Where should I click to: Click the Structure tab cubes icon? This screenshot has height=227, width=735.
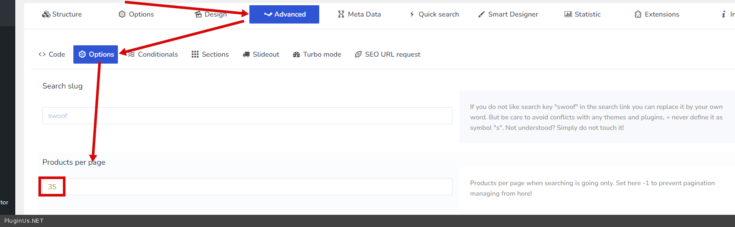pyautogui.click(x=46, y=14)
